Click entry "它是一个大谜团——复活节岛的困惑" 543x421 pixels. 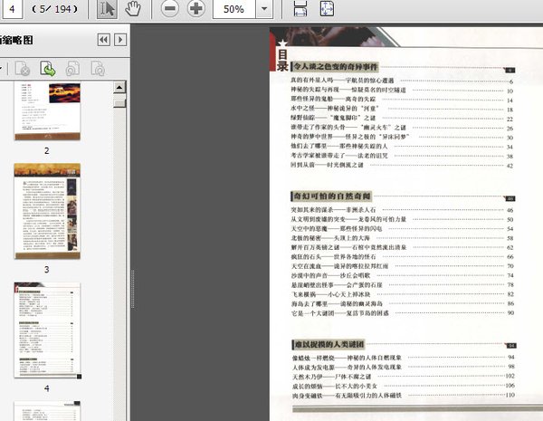[339, 313]
